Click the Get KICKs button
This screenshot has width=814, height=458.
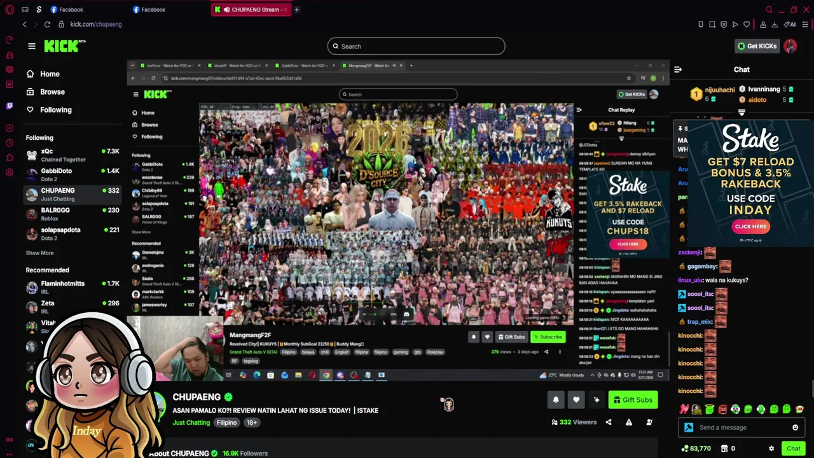point(757,46)
